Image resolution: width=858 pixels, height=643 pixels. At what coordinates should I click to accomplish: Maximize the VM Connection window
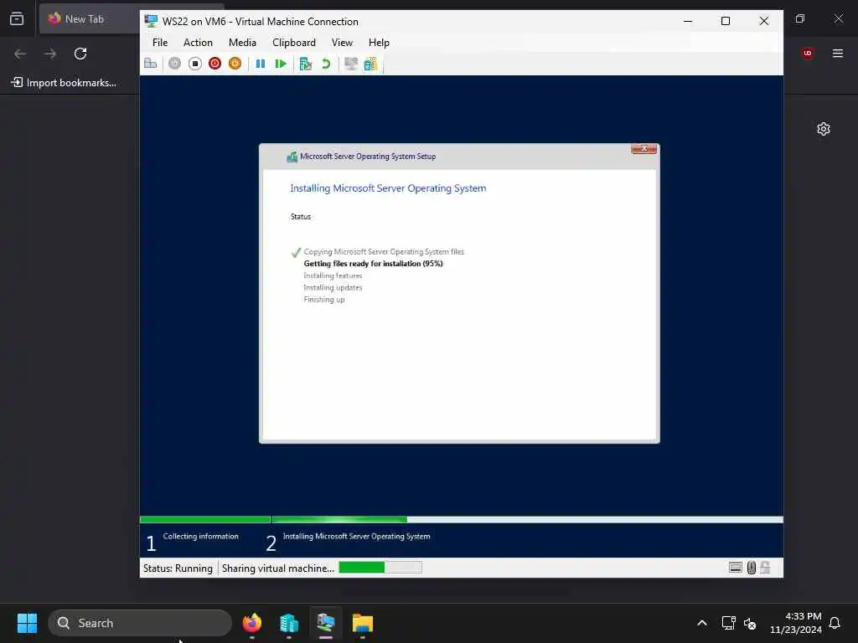click(726, 21)
